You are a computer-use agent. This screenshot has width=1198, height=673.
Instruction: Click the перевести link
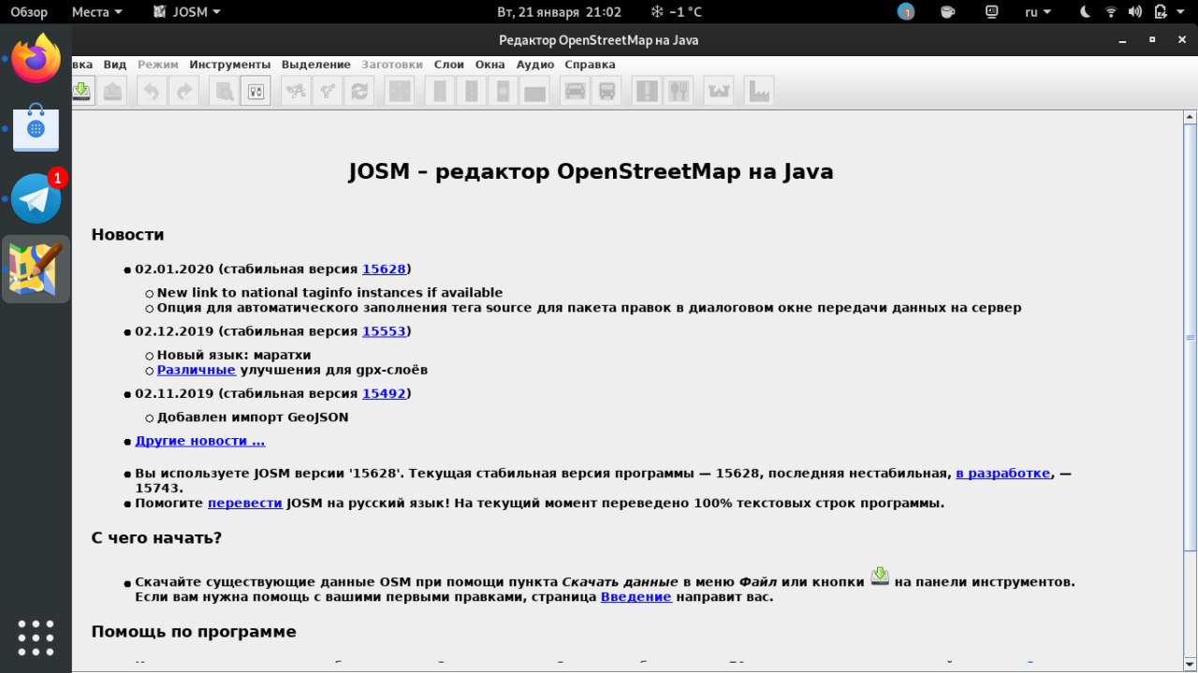245,504
